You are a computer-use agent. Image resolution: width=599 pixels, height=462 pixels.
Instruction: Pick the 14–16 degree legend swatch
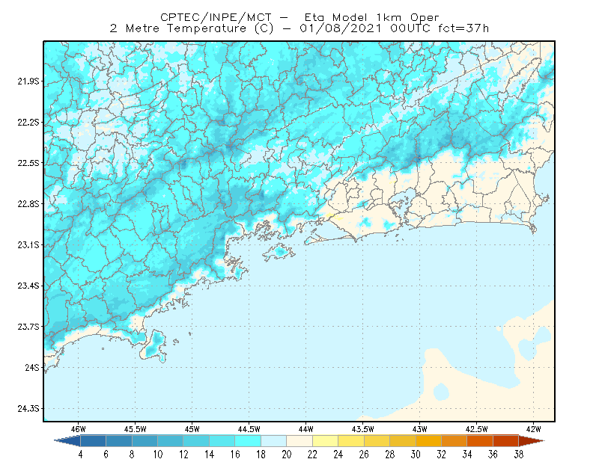(222, 440)
